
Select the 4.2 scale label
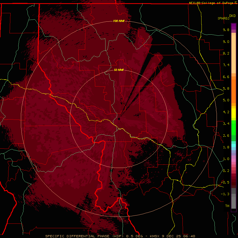pos(226,112)
